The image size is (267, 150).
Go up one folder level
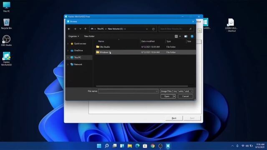(85, 29)
